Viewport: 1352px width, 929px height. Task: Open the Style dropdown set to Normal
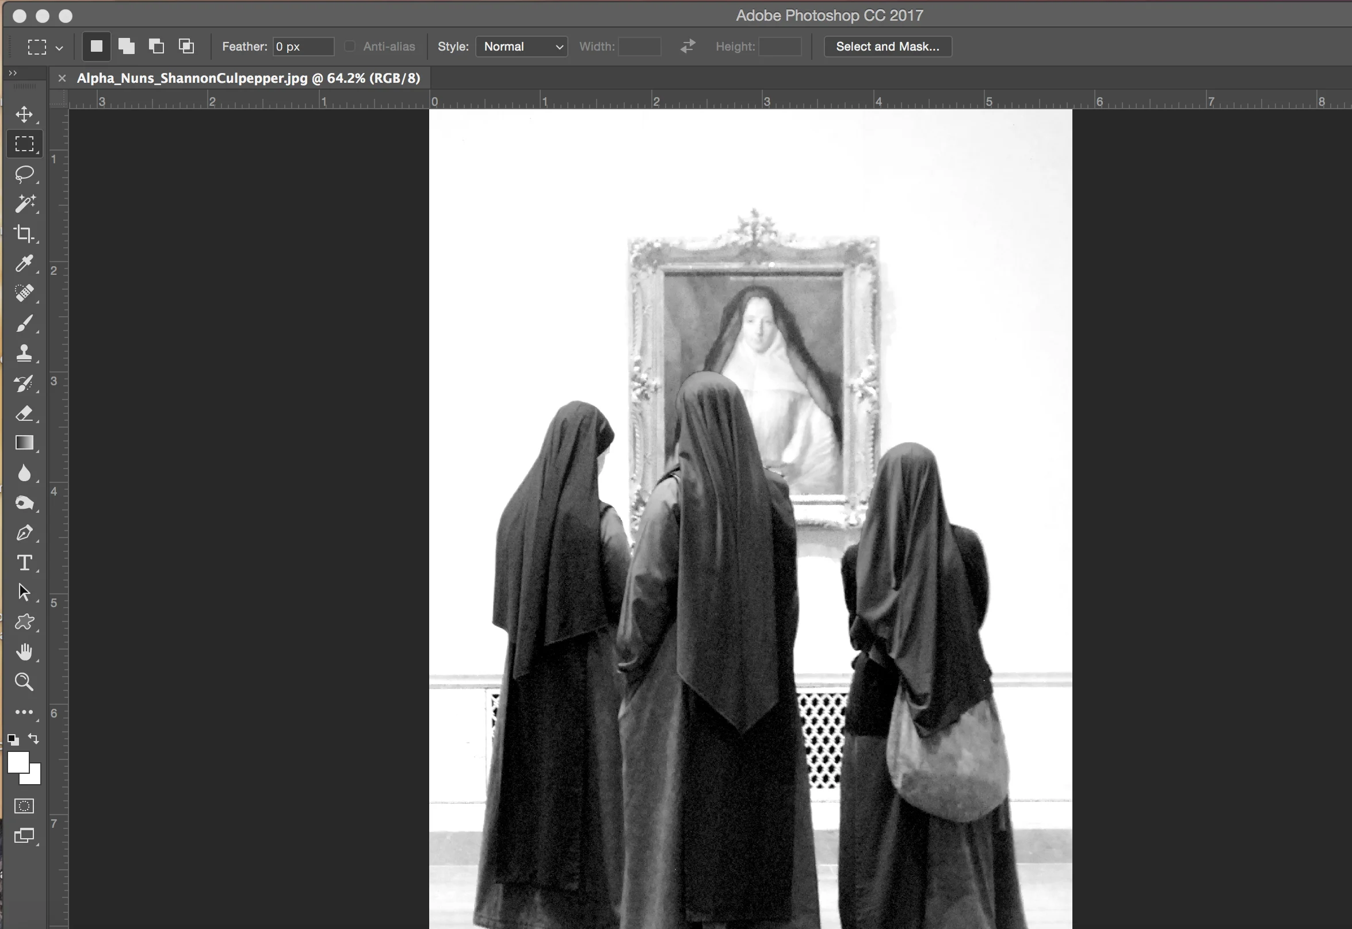click(522, 47)
